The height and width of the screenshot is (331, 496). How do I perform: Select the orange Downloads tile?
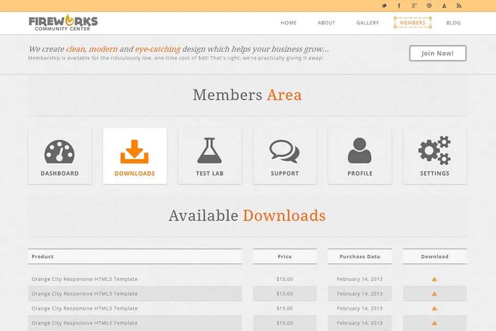tap(135, 156)
